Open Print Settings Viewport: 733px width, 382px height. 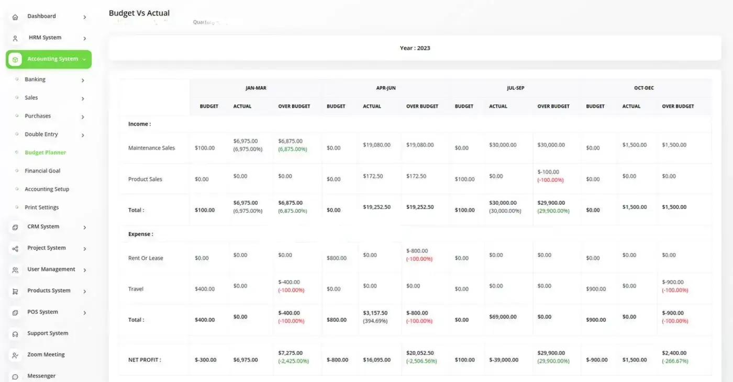tap(42, 207)
